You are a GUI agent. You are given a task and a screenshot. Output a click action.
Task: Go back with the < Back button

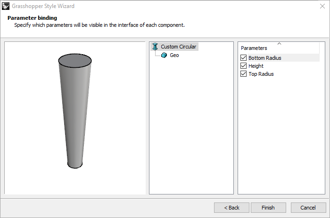(232, 208)
